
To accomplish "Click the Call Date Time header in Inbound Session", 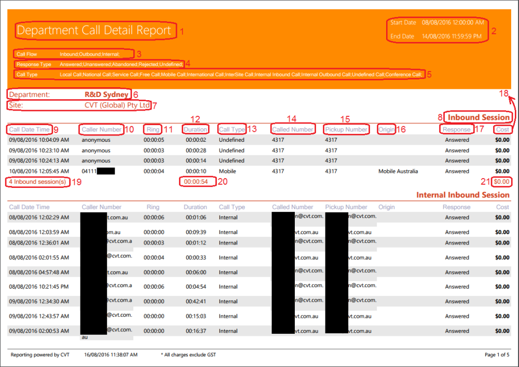I will click(29, 129).
